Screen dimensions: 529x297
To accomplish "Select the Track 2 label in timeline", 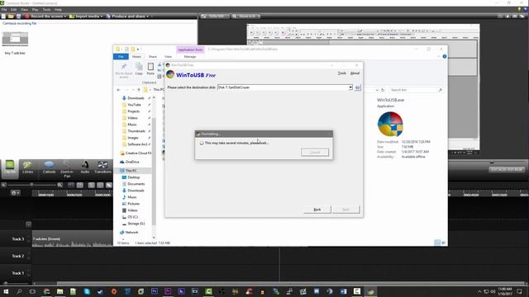I will (x=18, y=256).
